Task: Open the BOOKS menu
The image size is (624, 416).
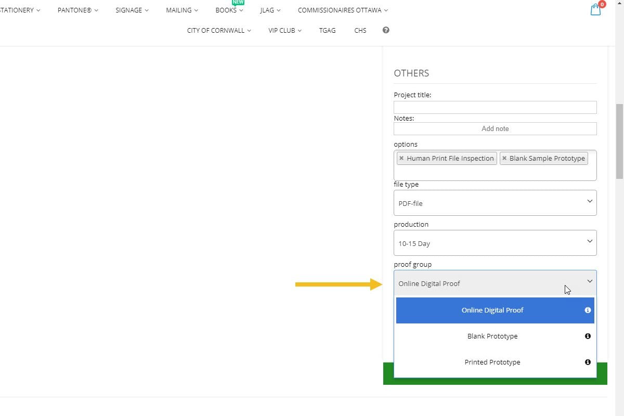Action: coord(229,10)
